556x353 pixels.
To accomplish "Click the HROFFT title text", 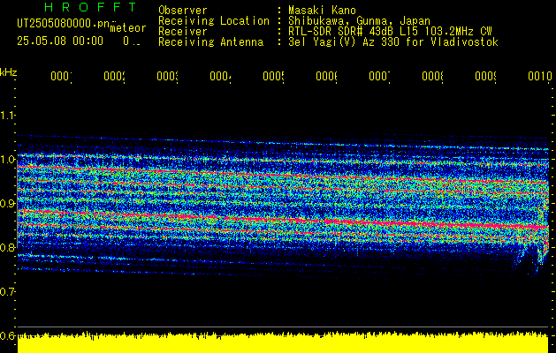I will pos(91,7).
